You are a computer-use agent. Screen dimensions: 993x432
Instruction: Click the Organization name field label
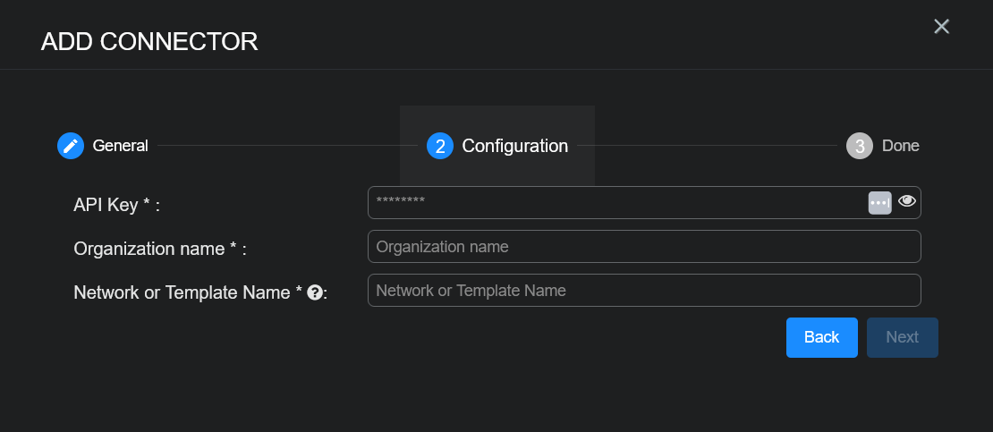tap(159, 249)
